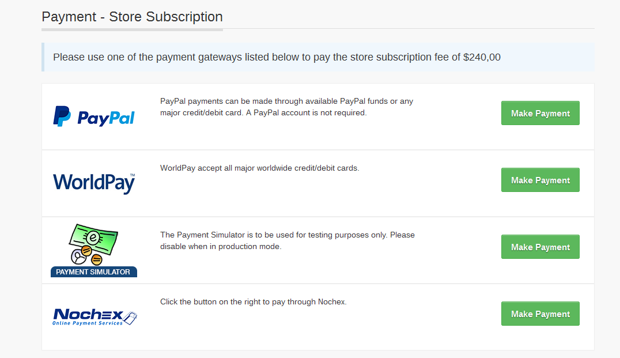This screenshot has width=620, height=358.
Task: Click the Nochex instruction text
Action: tap(253, 302)
